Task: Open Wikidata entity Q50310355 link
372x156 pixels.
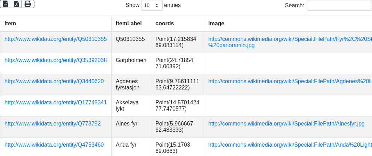Action: tap(56, 39)
